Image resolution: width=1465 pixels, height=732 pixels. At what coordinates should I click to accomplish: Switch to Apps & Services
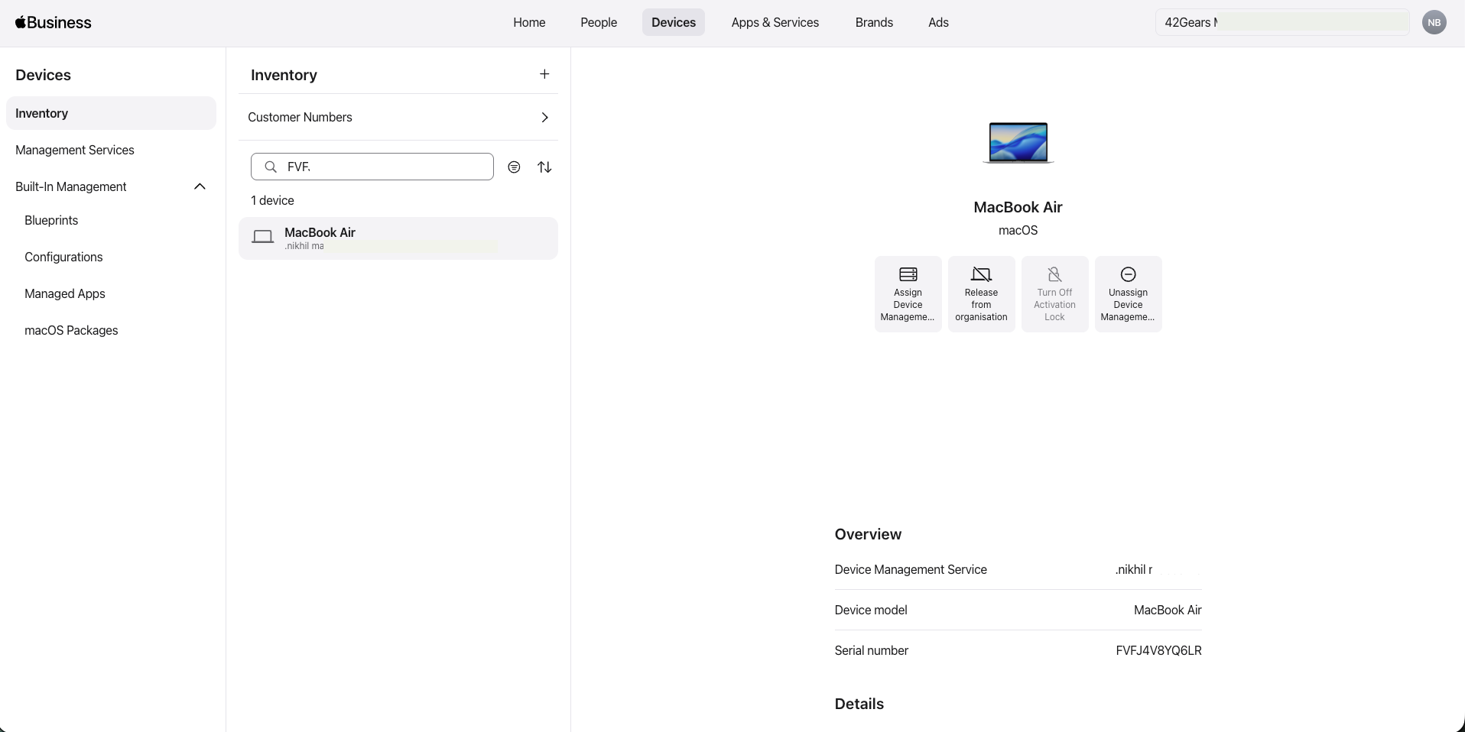775,22
